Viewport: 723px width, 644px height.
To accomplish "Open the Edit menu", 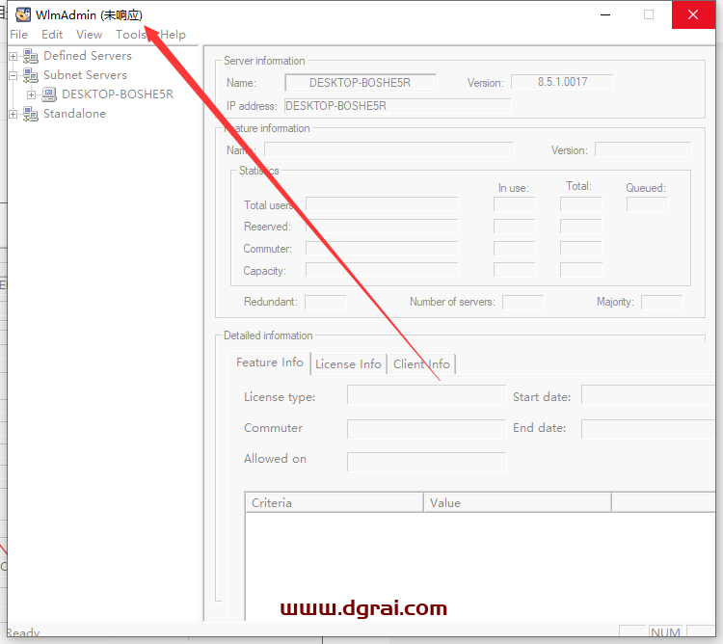I will click(x=52, y=35).
